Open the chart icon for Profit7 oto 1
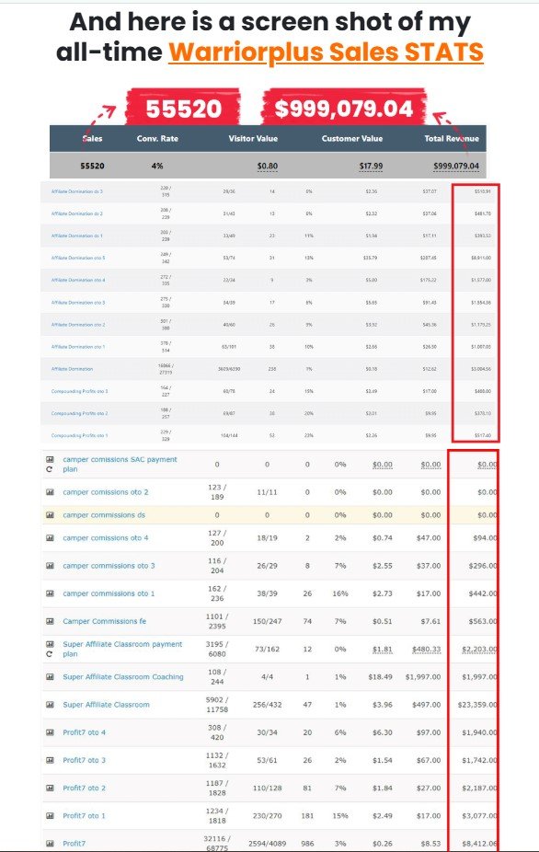The height and width of the screenshot is (852, 539). coord(50,815)
